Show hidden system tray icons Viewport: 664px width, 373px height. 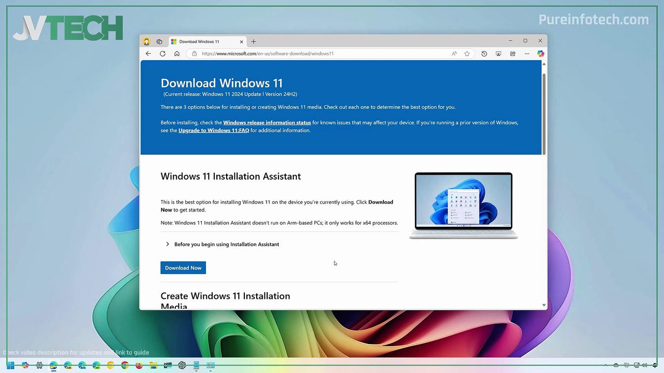point(605,365)
